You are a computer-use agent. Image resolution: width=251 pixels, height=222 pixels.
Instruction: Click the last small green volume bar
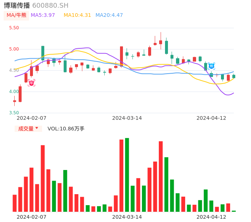coord(234,211)
